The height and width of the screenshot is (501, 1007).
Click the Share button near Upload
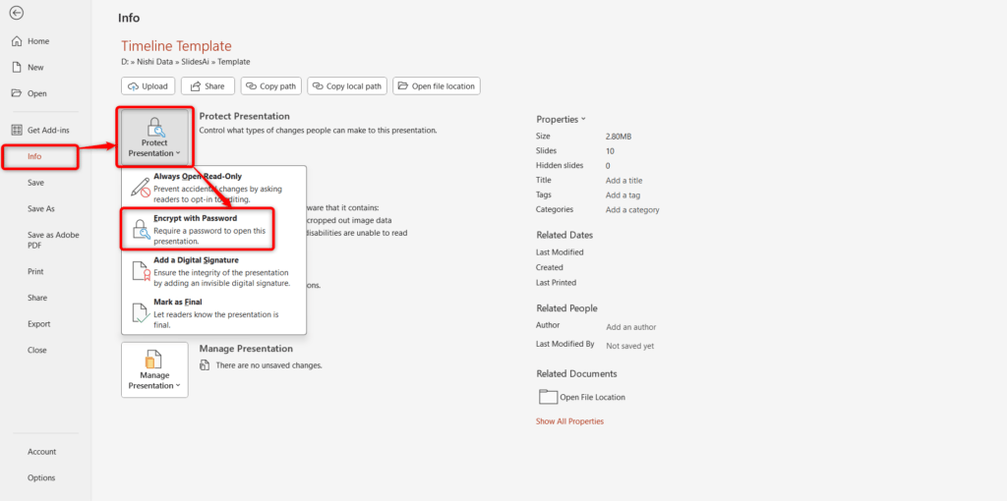click(x=207, y=86)
